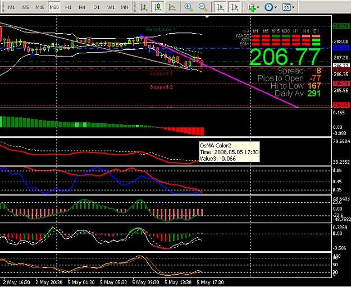The height and width of the screenshot is (287, 351).
Task: Click the 2 May 16:30 time axis label
Action: (x=16, y=283)
